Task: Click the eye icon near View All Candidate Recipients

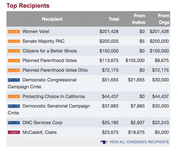Action: (x=104, y=142)
